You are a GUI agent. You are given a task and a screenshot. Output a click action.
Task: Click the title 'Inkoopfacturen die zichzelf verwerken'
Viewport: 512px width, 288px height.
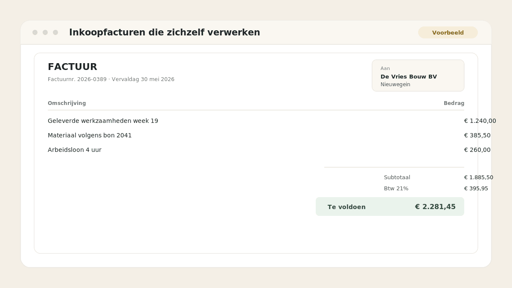pos(164,32)
